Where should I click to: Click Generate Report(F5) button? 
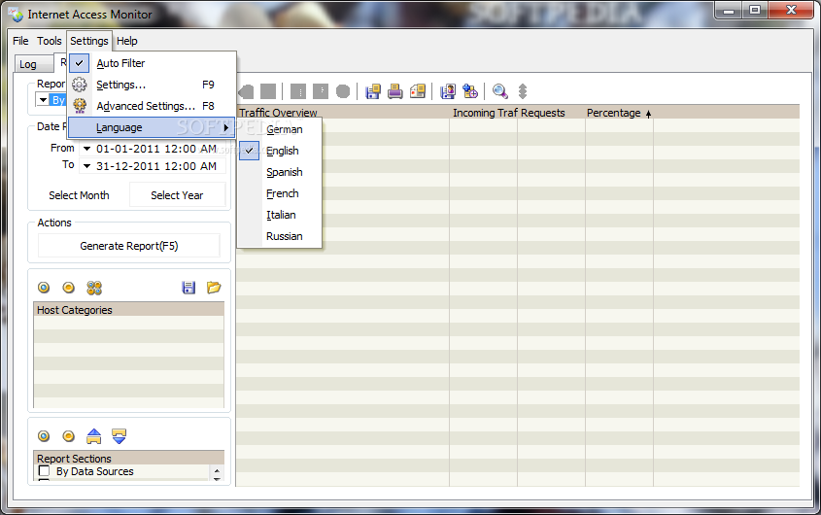pyautogui.click(x=129, y=246)
